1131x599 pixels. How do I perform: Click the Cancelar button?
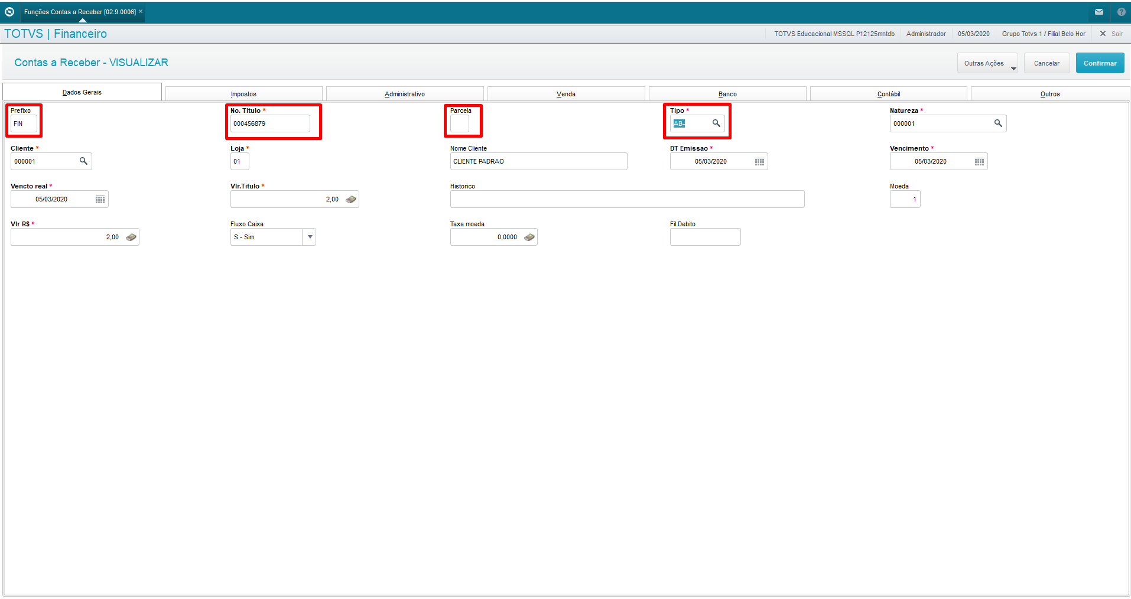point(1046,63)
